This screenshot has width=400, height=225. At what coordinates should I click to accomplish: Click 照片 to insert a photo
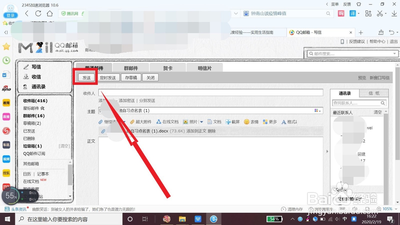[x=190, y=122]
